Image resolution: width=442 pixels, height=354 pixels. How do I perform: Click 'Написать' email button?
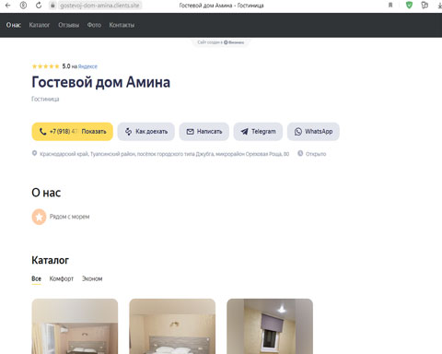[204, 132]
